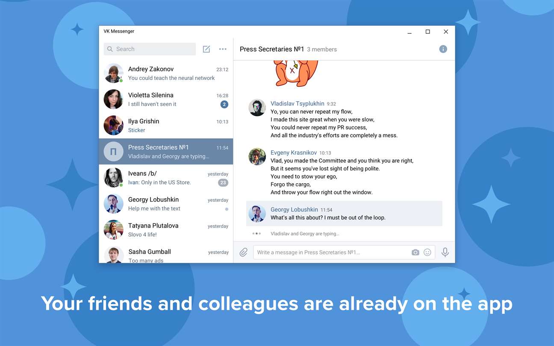Open the Georgy Lobushkin conversation in the list
The height and width of the screenshot is (346, 554).
pyautogui.click(x=166, y=204)
